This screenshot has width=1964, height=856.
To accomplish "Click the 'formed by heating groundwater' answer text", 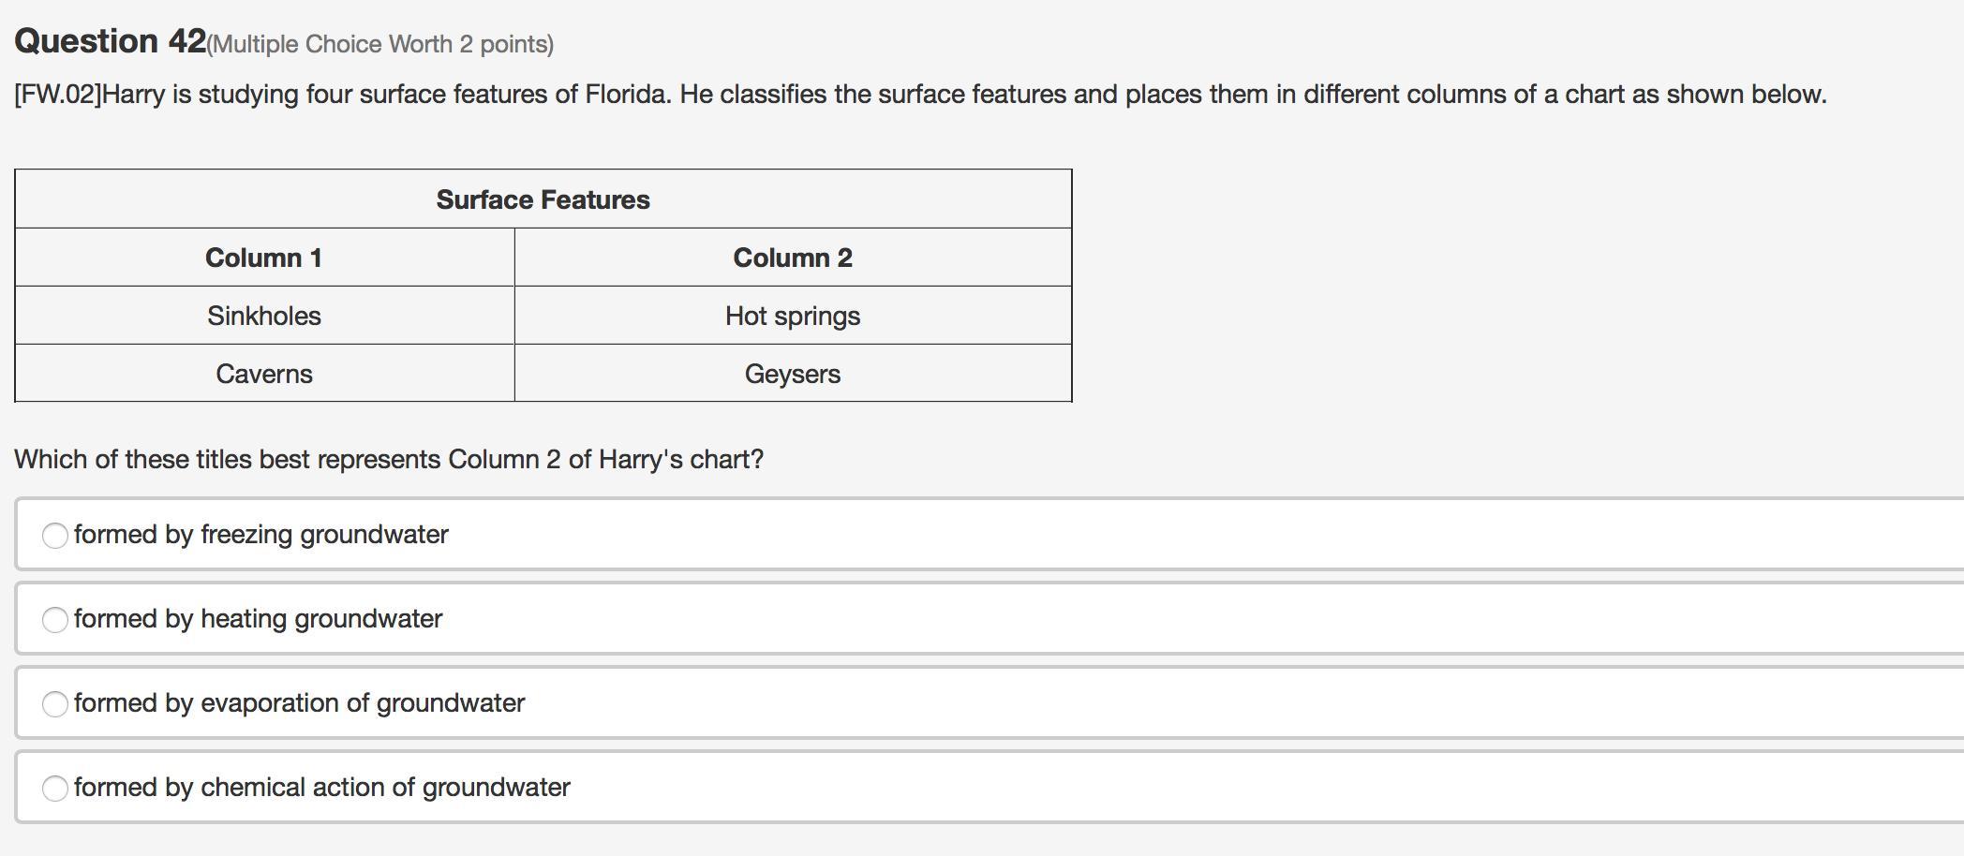I will (258, 619).
